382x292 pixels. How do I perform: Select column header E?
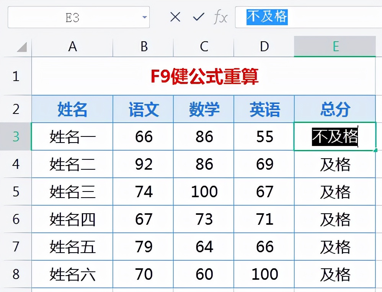point(335,47)
